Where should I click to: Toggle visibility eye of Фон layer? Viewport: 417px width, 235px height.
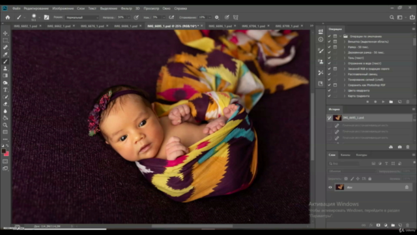pyautogui.click(x=330, y=187)
